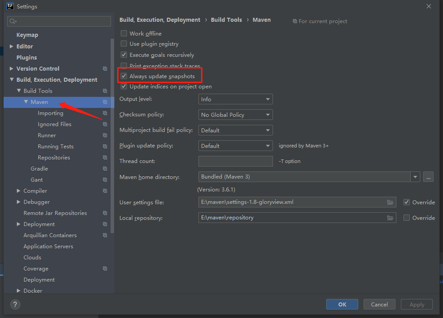Enable Work offline checkbox

coord(124,33)
